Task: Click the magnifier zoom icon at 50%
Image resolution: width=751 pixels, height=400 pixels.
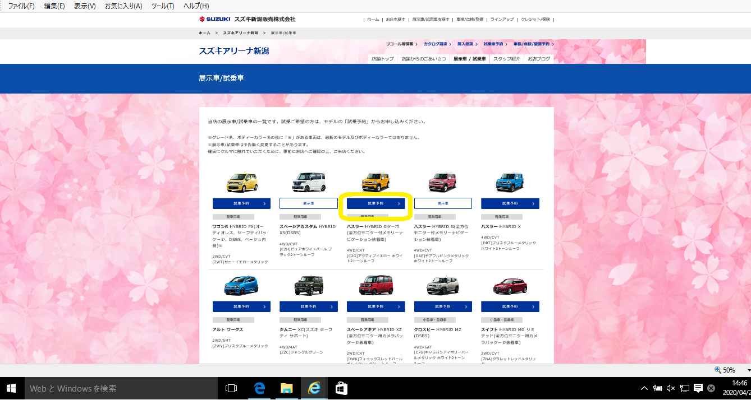Action: pos(717,370)
